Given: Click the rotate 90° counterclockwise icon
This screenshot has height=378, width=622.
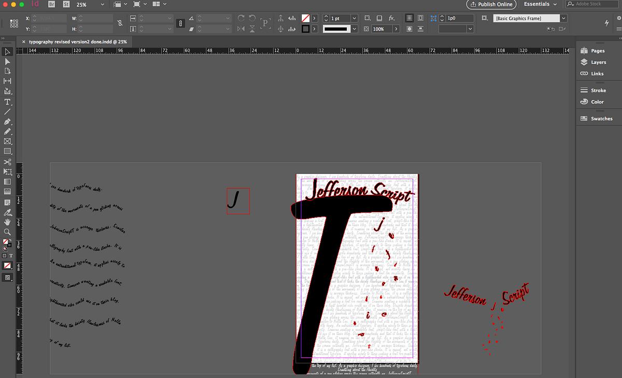Looking at the screenshot, I should click(253, 18).
